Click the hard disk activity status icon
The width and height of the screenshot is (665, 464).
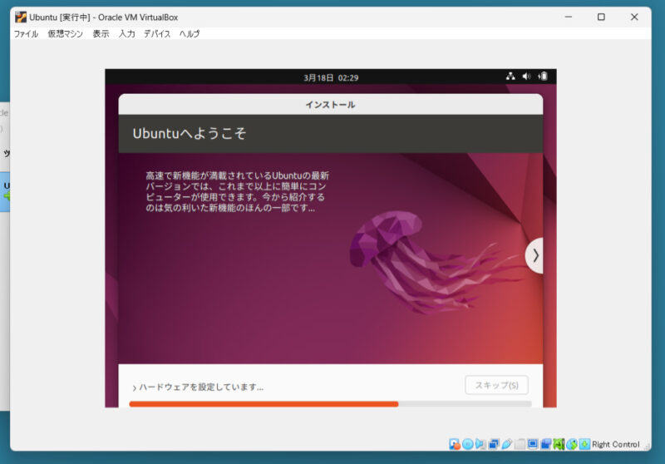tap(454, 444)
